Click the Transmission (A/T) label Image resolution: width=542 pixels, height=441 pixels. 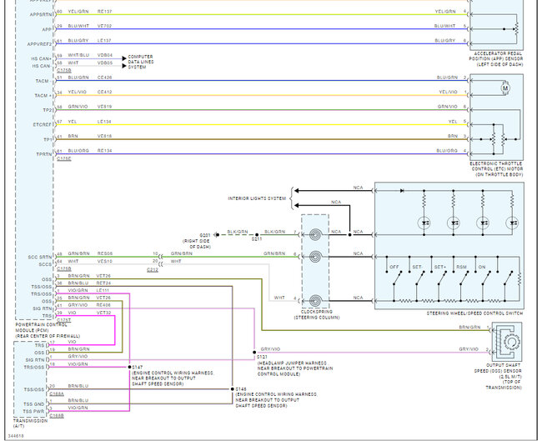(25, 423)
